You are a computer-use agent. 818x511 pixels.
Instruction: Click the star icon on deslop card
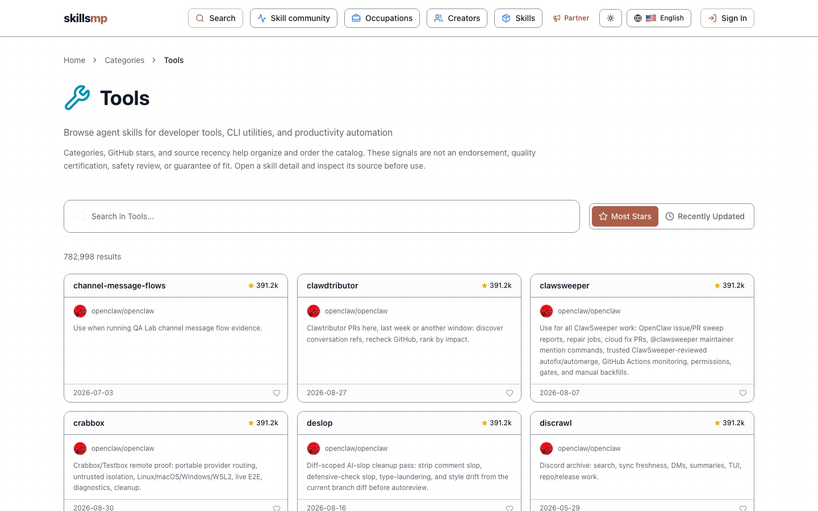click(x=485, y=423)
